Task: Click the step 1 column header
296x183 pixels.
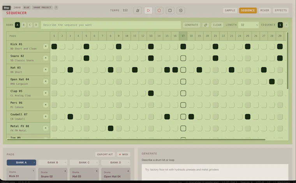Action: [54, 36]
